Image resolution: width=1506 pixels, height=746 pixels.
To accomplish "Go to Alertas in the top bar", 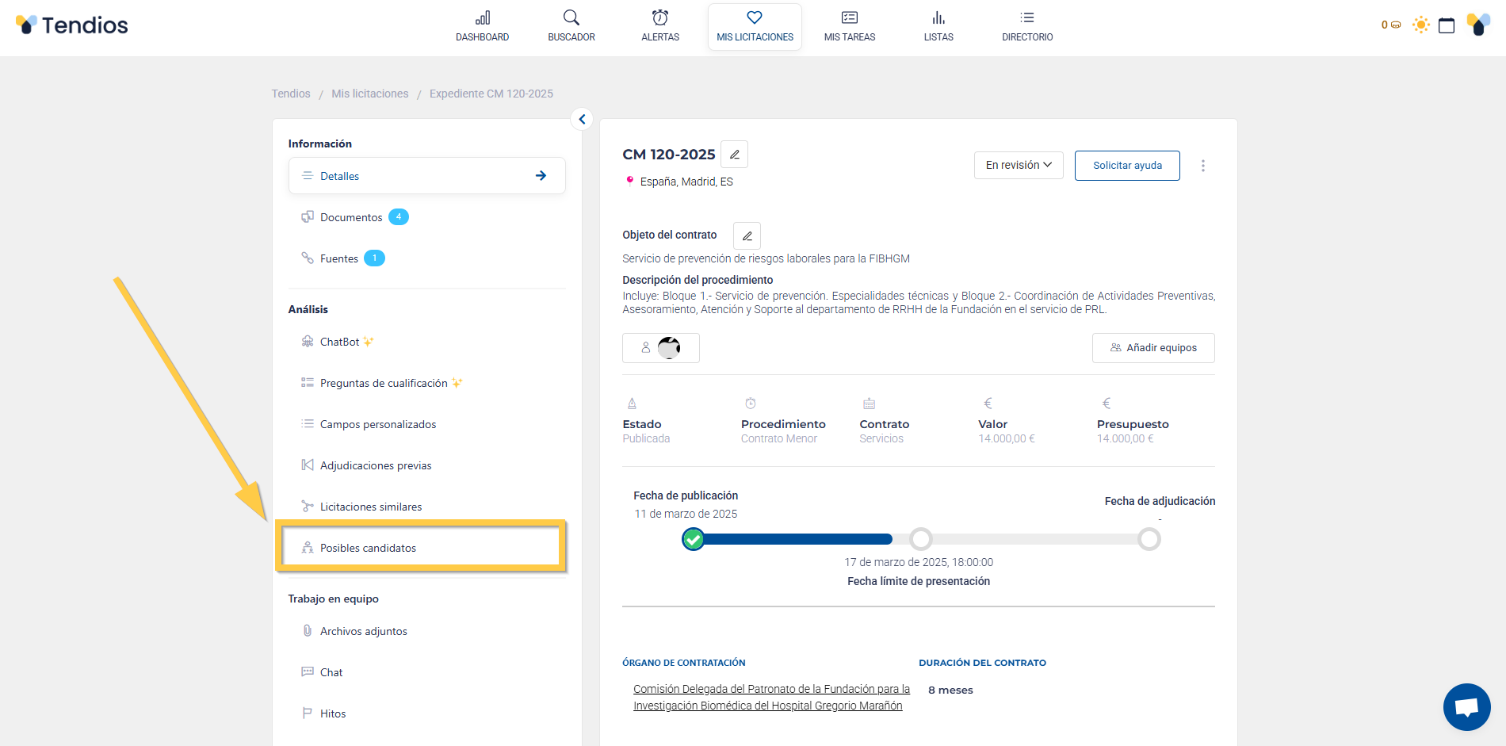I will [x=659, y=26].
